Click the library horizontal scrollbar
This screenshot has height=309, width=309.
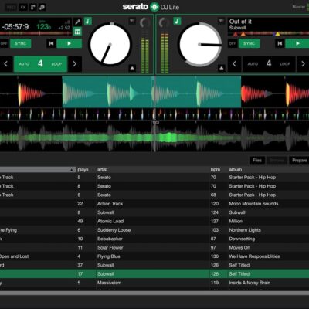tap(154, 294)
